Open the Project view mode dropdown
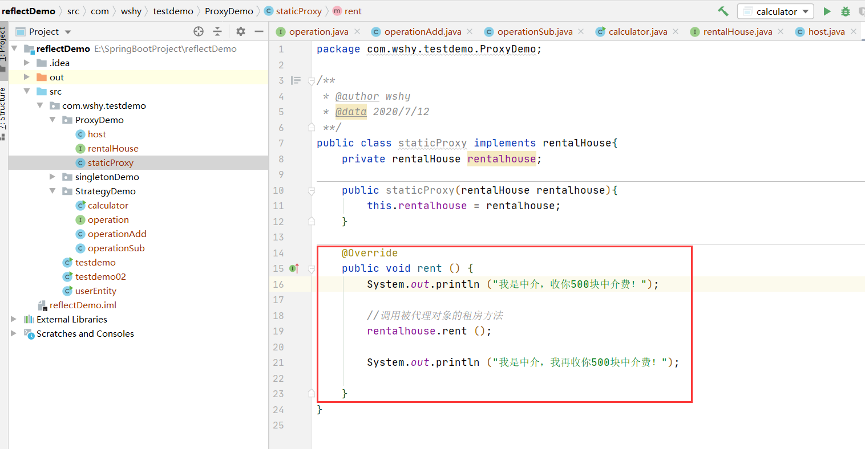The image size is (865, 449). point(68,32)
